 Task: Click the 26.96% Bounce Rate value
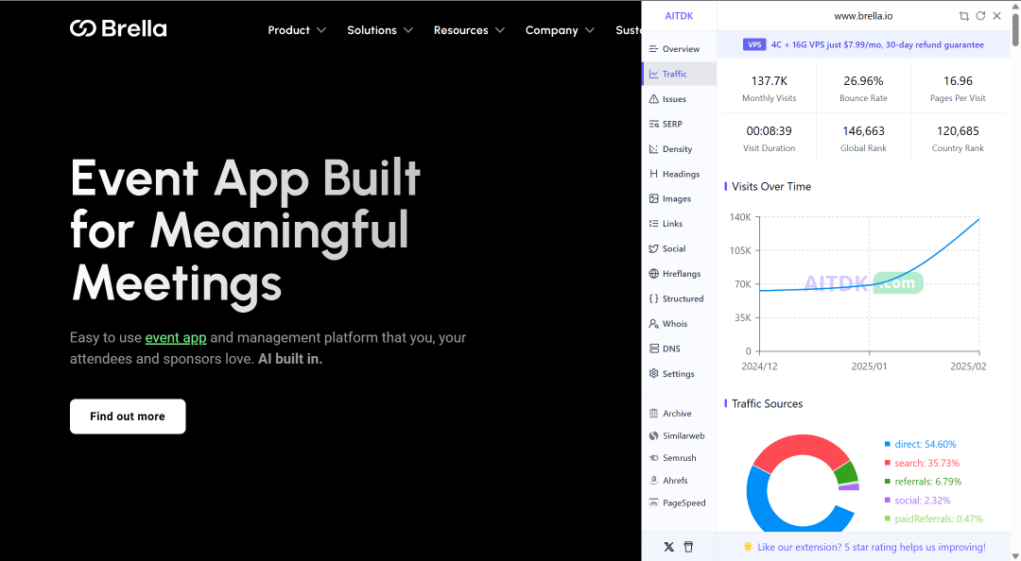(863, 81)
